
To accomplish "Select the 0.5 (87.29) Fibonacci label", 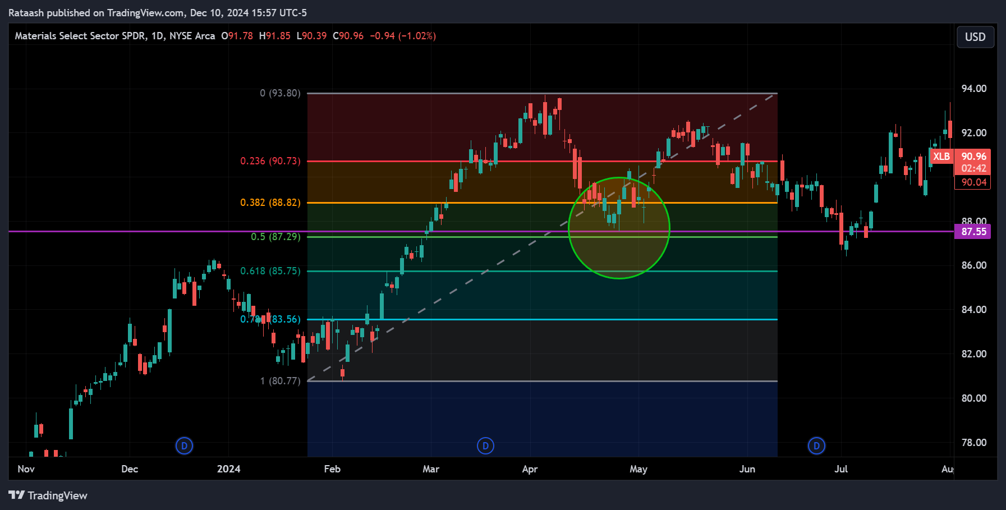I will (275, 237).
